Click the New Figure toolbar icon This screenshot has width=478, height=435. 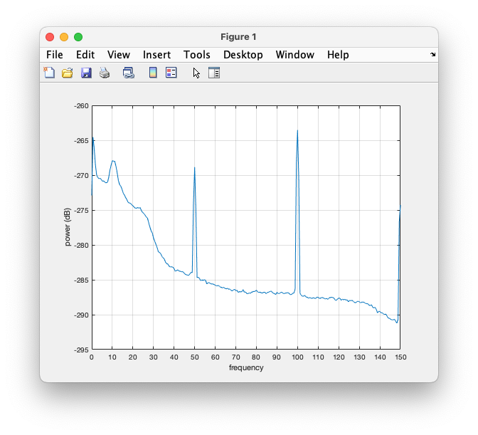[x=49, y=73]
